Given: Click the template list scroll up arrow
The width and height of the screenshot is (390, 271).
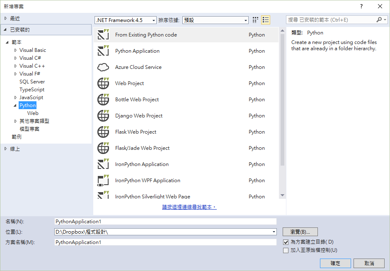Looking at the screenshot, I should pos(282,31).
